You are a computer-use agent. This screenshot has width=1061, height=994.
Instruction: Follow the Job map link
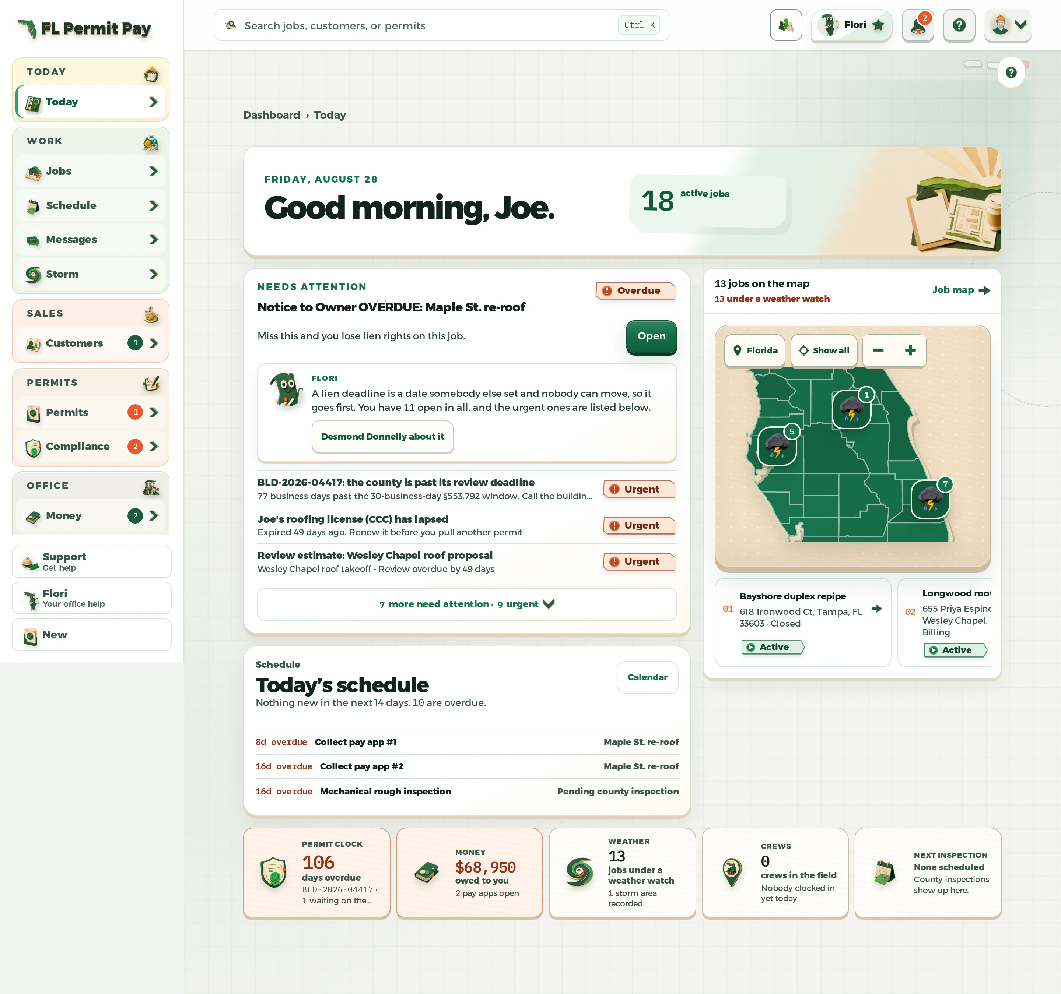tap(961, 290)
